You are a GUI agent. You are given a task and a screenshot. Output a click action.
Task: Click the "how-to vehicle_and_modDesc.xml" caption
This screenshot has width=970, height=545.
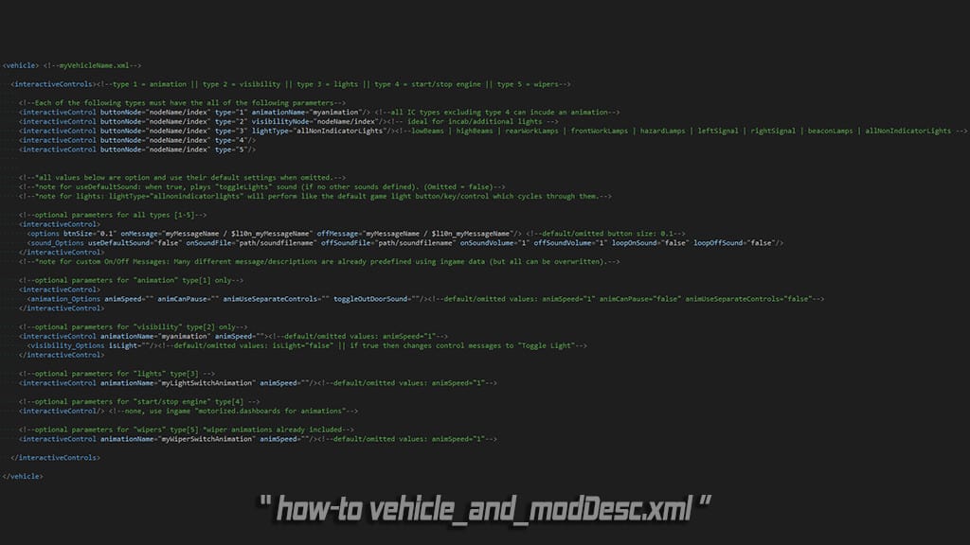click(x=484, y=507)
